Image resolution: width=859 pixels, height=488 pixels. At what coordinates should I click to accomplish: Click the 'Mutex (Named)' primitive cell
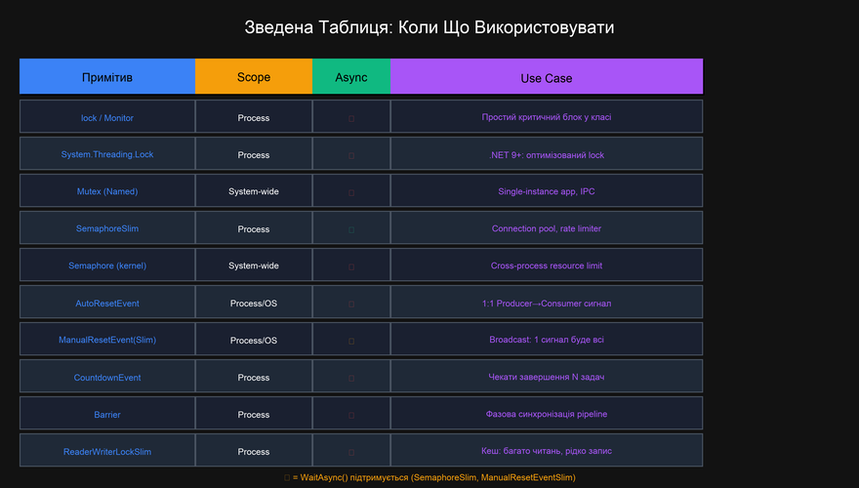coord(107,191)
